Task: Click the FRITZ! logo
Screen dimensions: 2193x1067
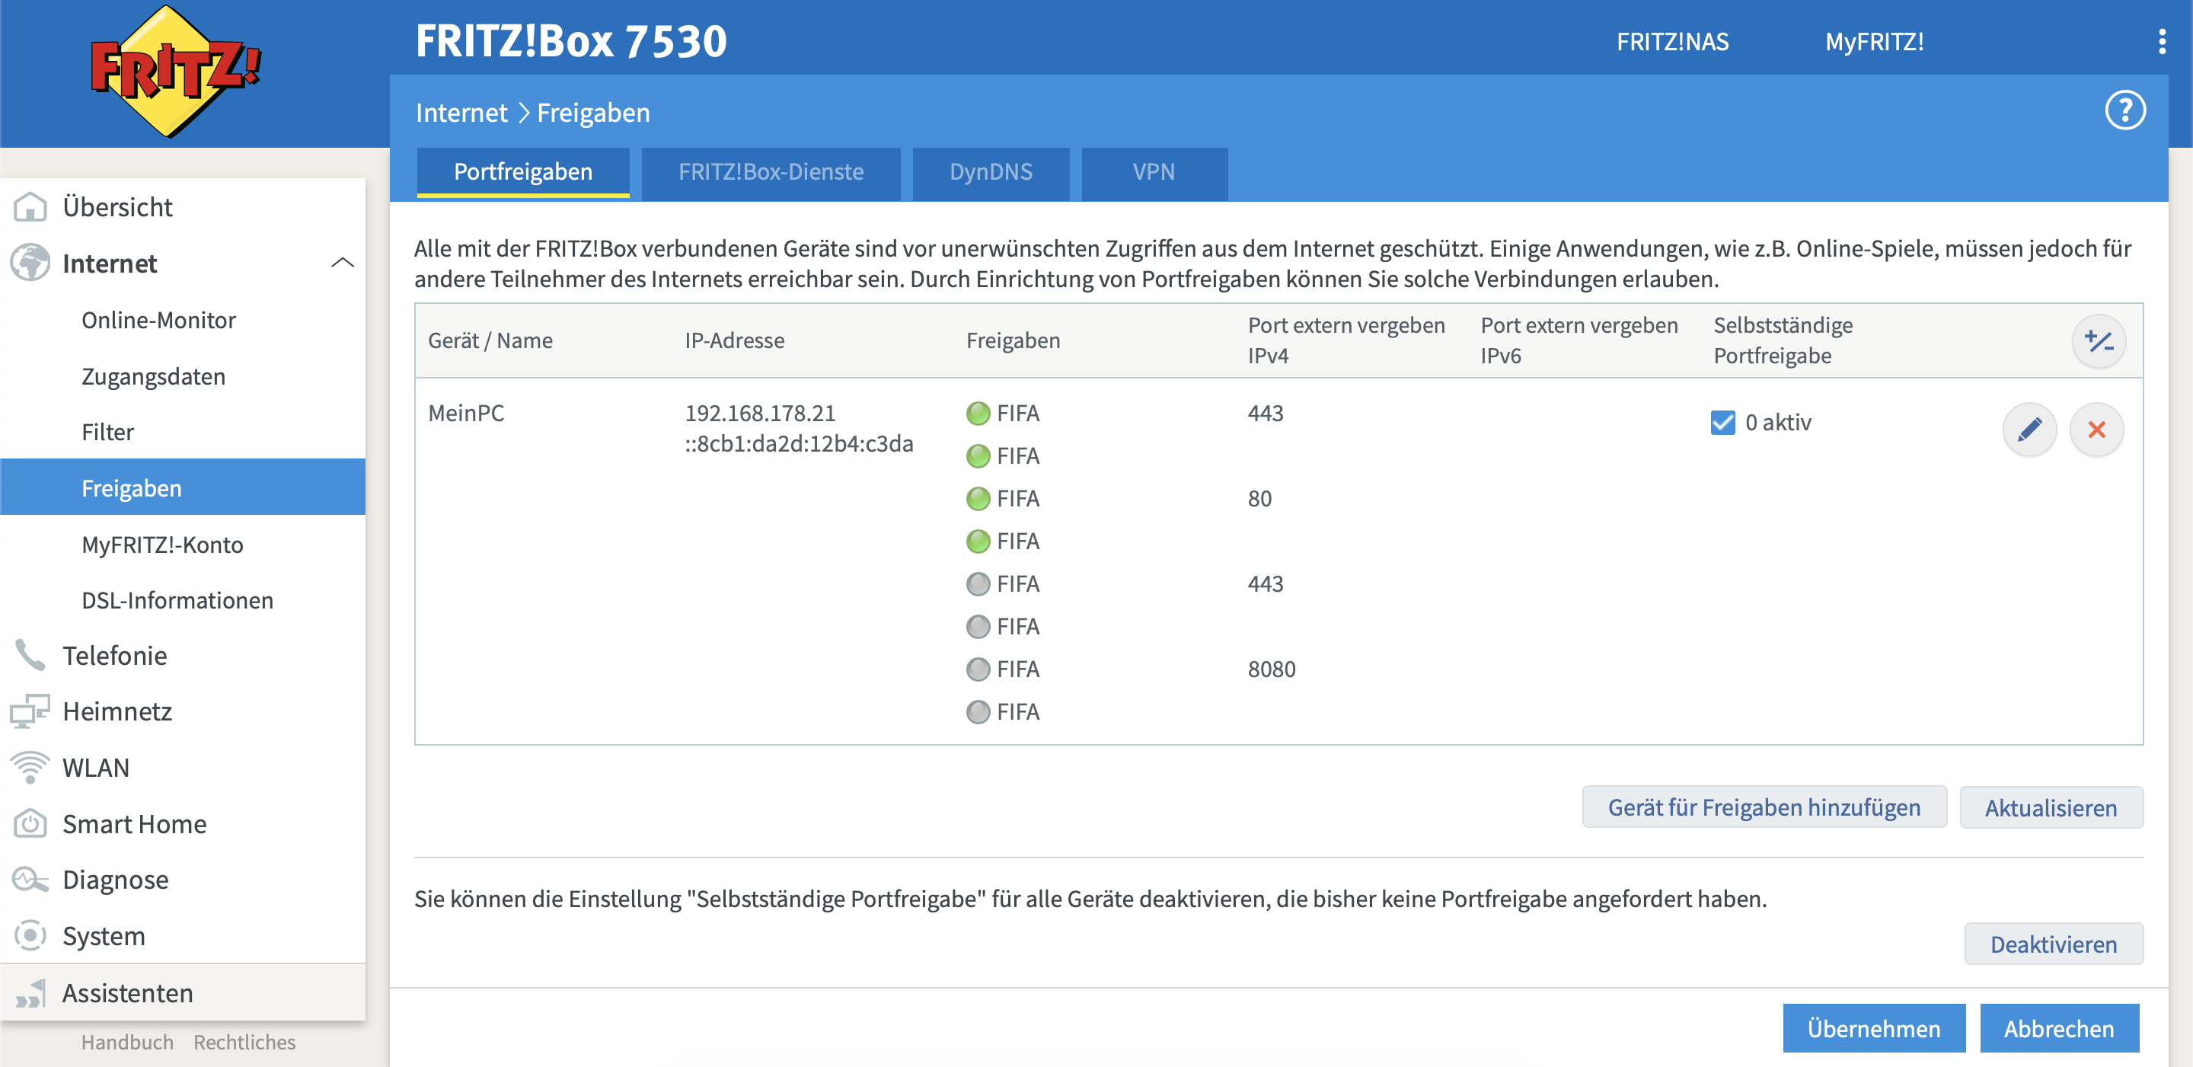Action: 175,72
